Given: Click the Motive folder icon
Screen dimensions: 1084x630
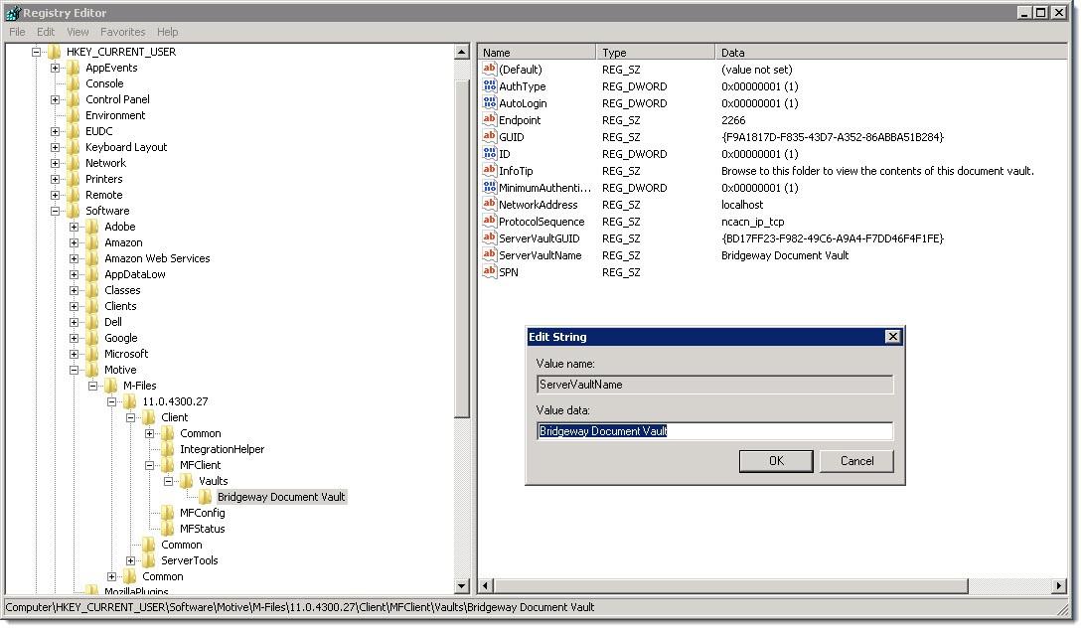Looking at the screenshot, I should click(92, 370).
